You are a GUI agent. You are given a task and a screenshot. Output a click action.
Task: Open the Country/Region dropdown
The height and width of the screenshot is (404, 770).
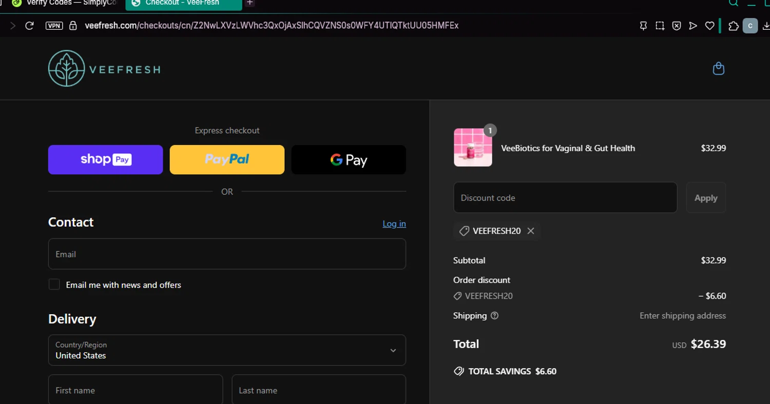(227, 350)
